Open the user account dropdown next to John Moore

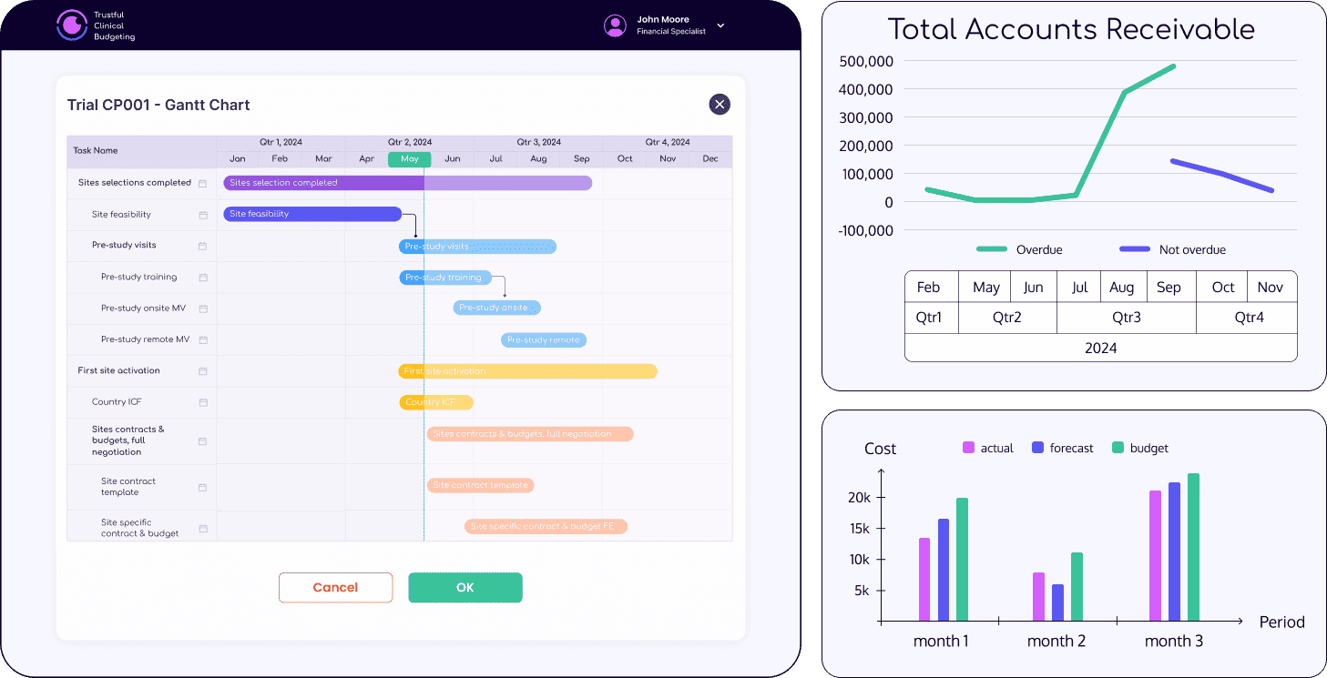720,25
